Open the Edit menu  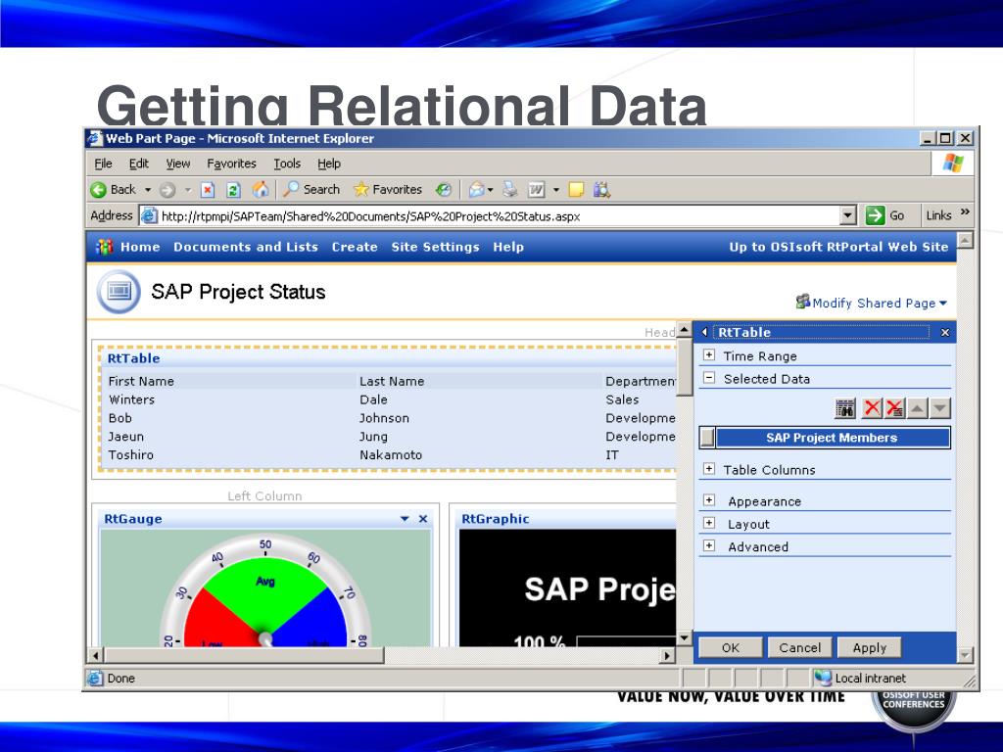[x=139, y=164]
